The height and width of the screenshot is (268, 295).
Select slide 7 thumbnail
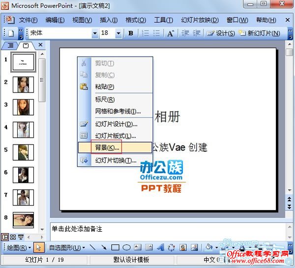pyautogui.click(x=23, y=198)
